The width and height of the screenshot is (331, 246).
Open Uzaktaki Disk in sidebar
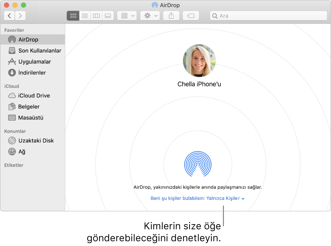point(33,141)
